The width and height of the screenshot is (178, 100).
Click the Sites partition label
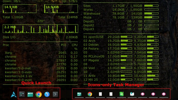pyautogui.click(x=87, y=6)
